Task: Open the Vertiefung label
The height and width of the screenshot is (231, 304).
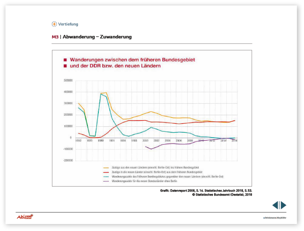Action: (68, 24)
